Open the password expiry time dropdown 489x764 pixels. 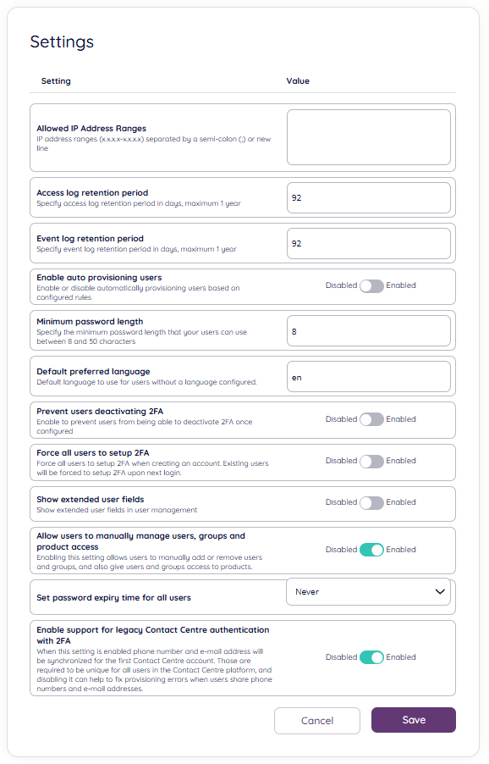coord(368,591)
